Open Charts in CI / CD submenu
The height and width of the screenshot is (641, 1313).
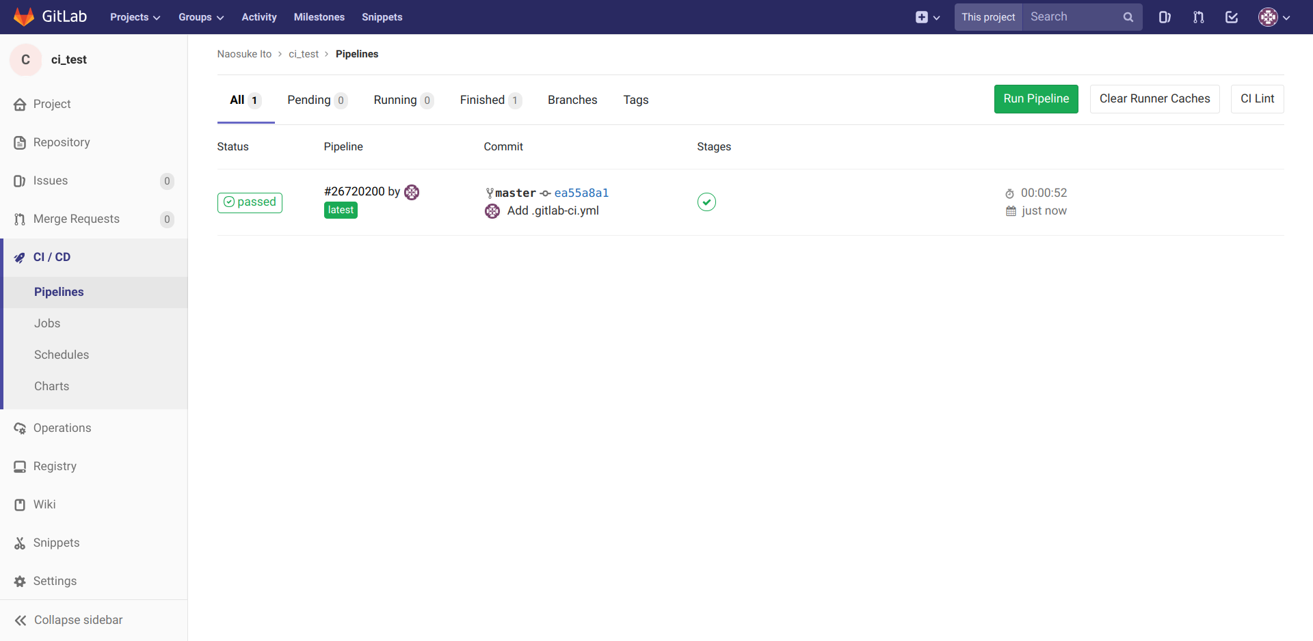click(x=51, y=387)
